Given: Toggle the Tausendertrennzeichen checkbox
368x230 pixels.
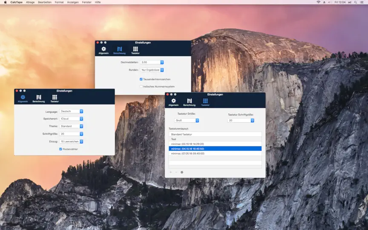Looking at the screenshot, I should [141, 79].
